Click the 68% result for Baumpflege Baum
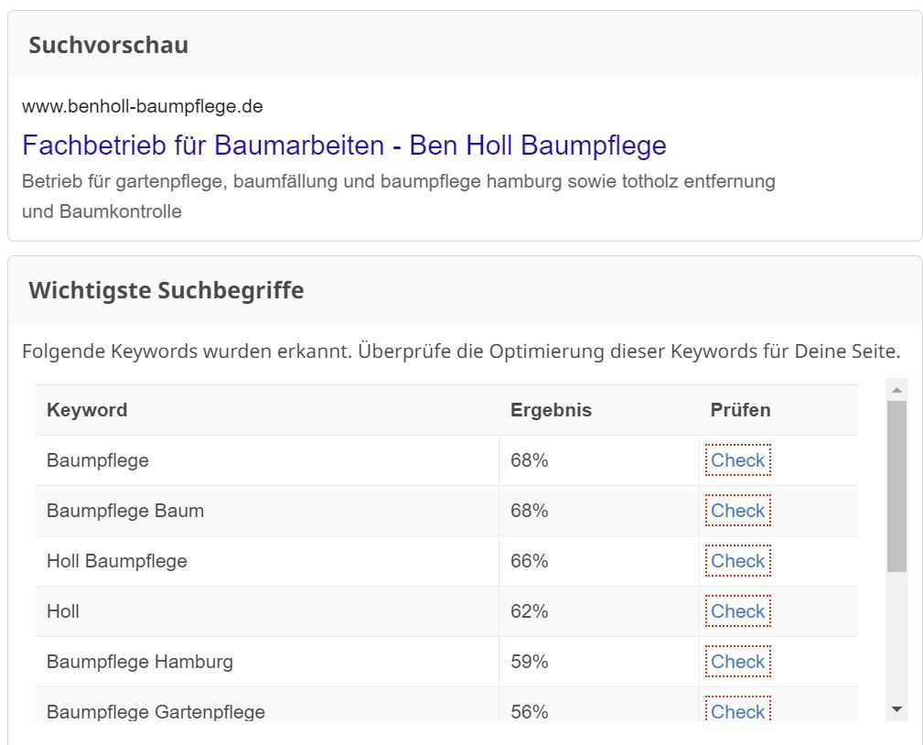Screen dimensions: 923x745 click(530, 511)
